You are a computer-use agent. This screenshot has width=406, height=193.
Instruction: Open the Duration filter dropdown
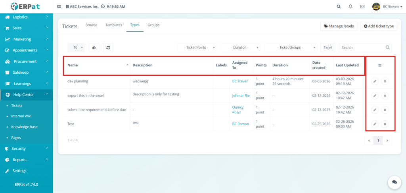[x=241, y=48]
